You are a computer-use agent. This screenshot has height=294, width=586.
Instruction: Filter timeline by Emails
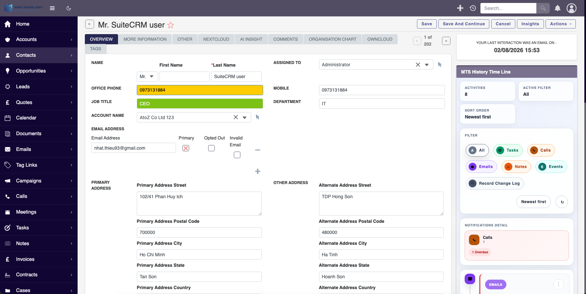click(x=481, y=167)
